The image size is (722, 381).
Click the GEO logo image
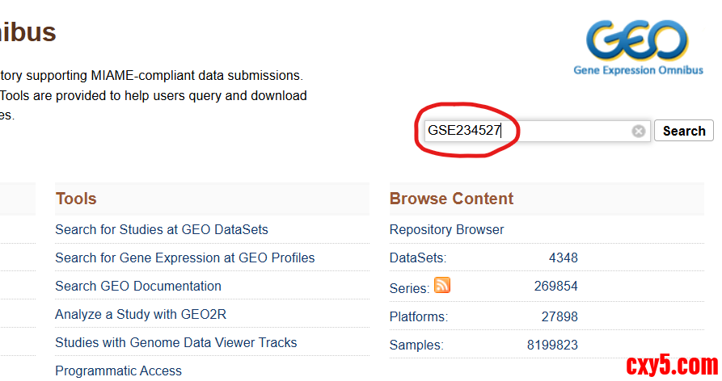pos(638,45)
